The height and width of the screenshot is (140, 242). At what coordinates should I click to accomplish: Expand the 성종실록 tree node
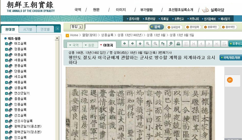point(6,88)
